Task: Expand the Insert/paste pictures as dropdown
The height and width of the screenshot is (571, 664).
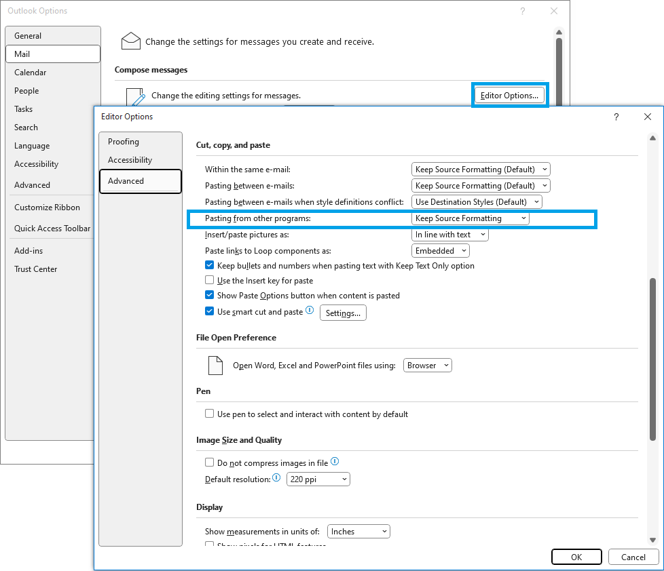Action: pyautogui.click(x=450, y=235)
